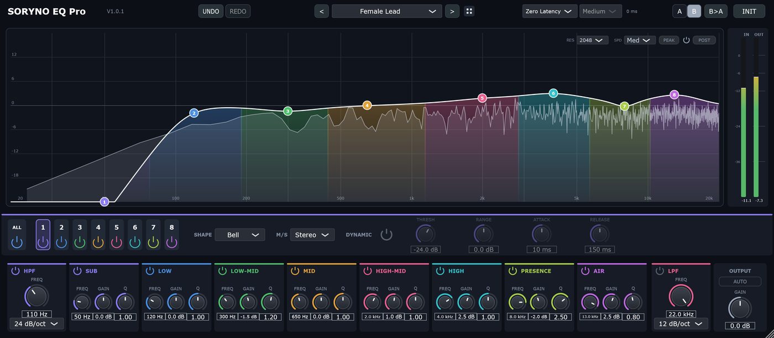This screenshot has height=338, width=774.
Task: Select band 3 in the band selector
Action: 80,235
